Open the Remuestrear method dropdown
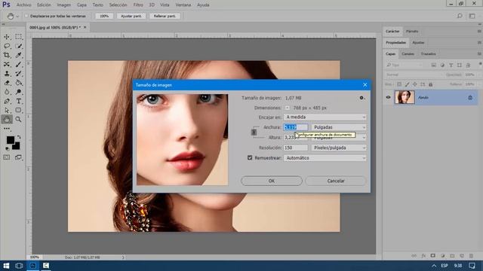 point(325,158)
